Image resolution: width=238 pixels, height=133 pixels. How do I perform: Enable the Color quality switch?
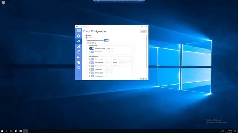coord(92,66)
